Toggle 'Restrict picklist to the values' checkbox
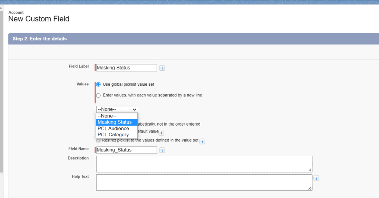The width and height of the screenshot is (379, 198). (x=98, y=141)
